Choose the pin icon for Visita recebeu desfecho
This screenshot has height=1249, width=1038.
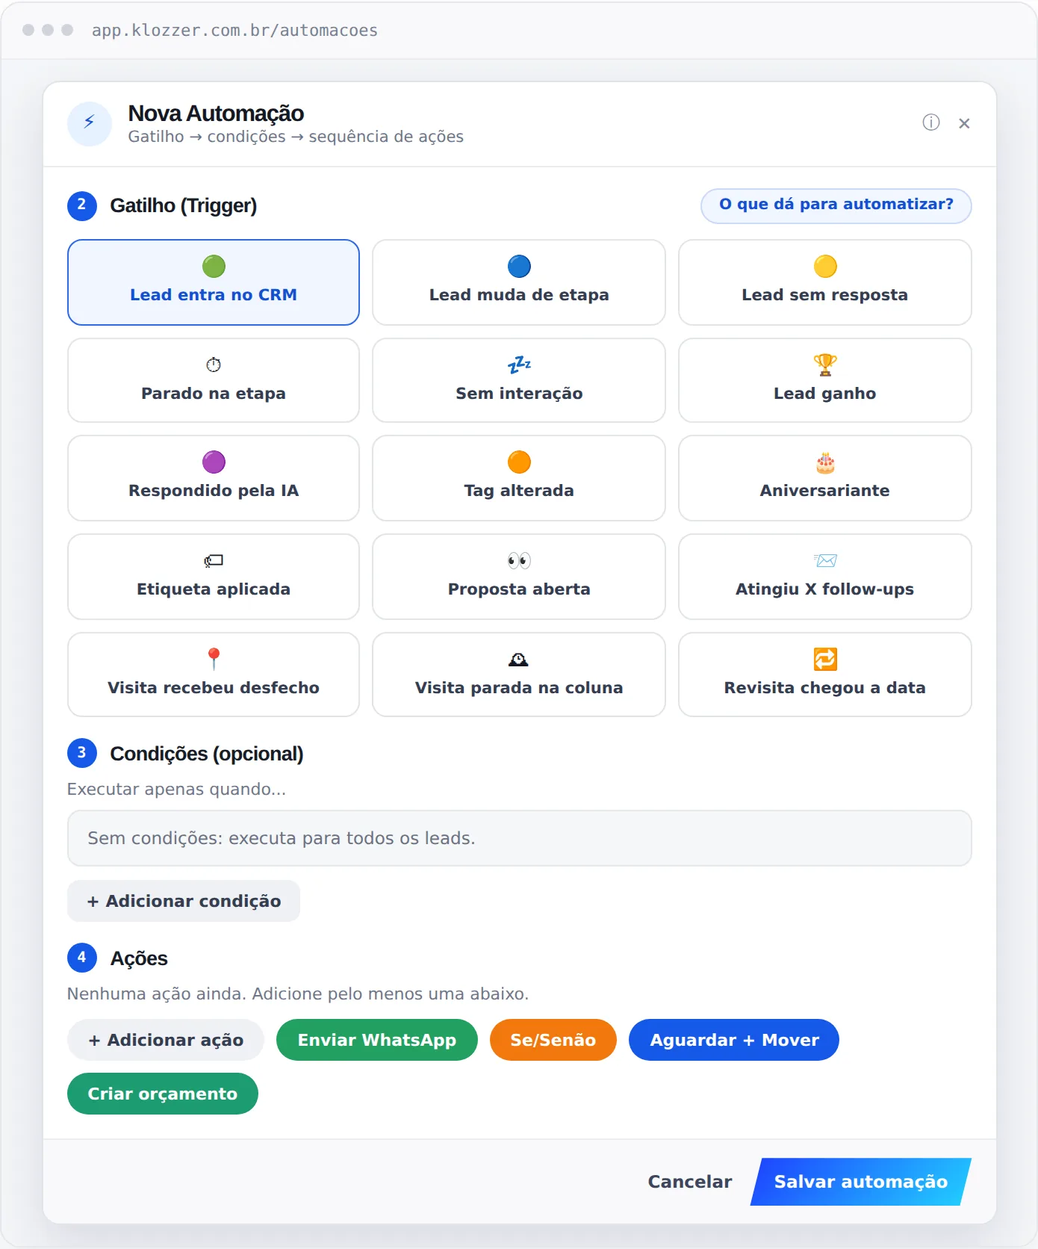tap(214, 659)
